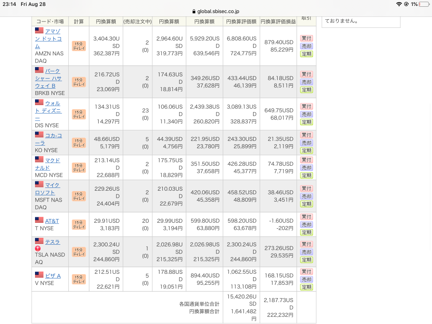Click 売却 (sell) button for TSLA
This screenshot has width=432, height=324.
(306, 252)
